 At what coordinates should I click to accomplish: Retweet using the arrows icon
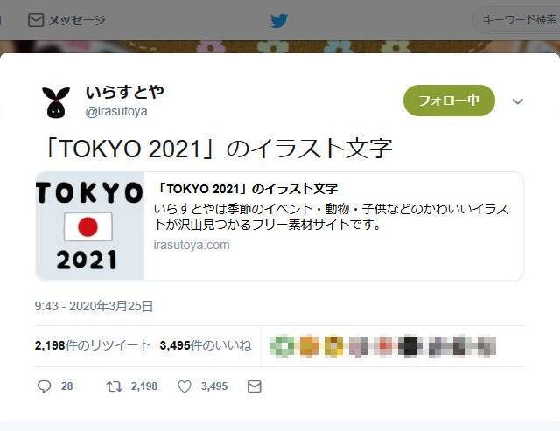pyautogui.click(x=115, y=386)
